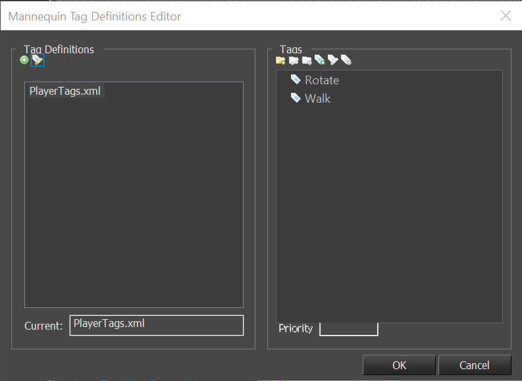
Task: Click the Current definition text field
Action: [156, 325]
